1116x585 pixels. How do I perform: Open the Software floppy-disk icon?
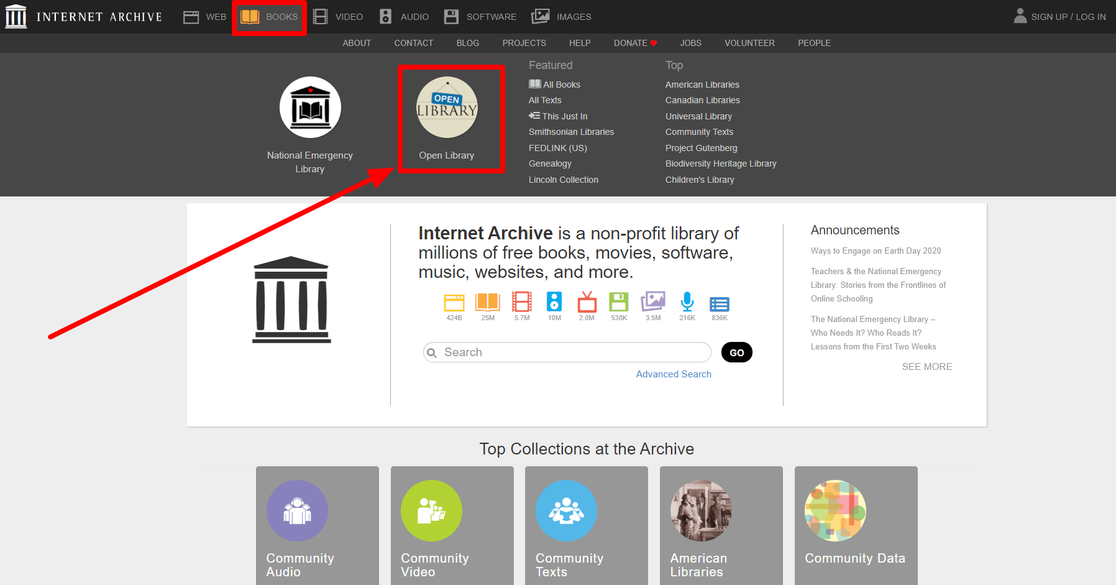click(x=451, y=17)
